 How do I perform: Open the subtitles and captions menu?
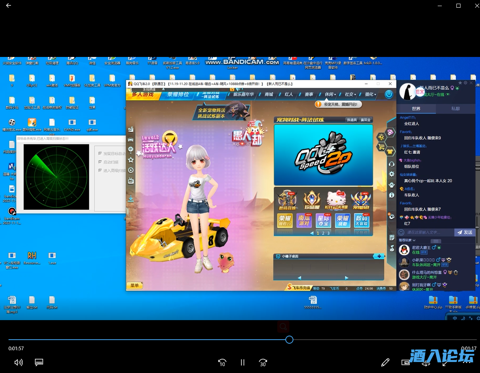39,362
